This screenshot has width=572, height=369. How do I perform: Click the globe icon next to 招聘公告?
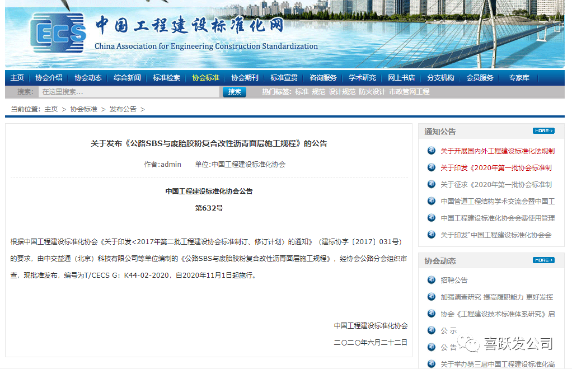[x=431, y=279]
